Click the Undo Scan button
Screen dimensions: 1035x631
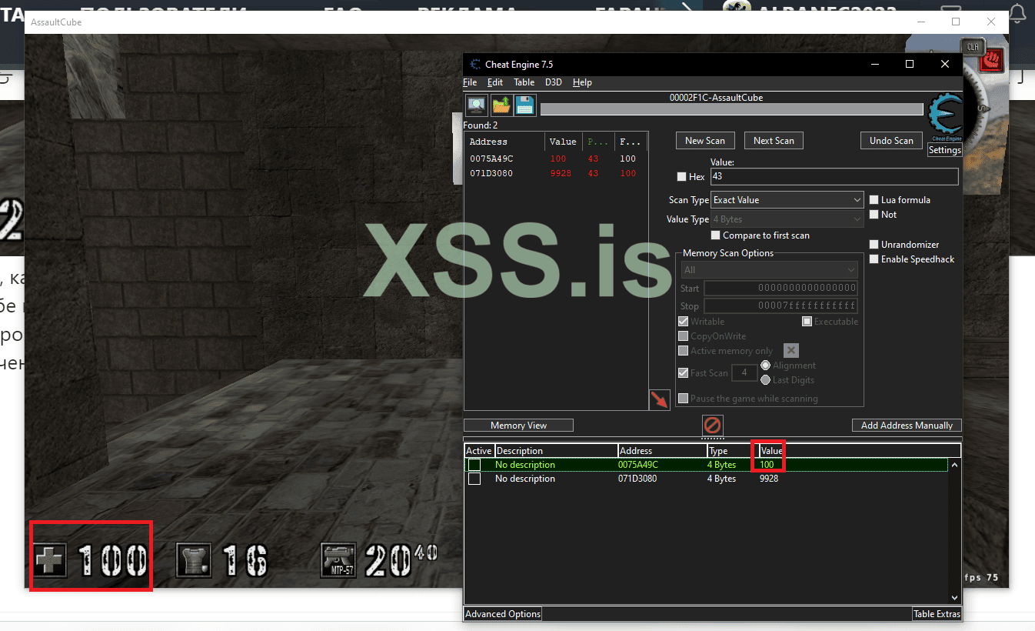(x=891, y=141)
